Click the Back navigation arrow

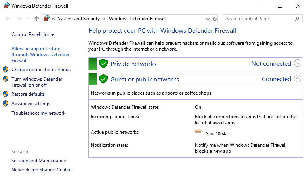point(8,19)
